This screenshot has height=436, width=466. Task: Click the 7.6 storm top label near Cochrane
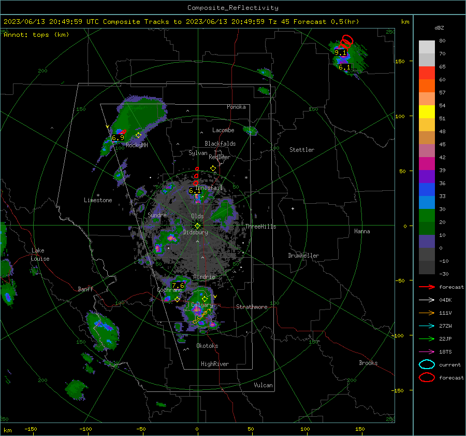[178, 286]
